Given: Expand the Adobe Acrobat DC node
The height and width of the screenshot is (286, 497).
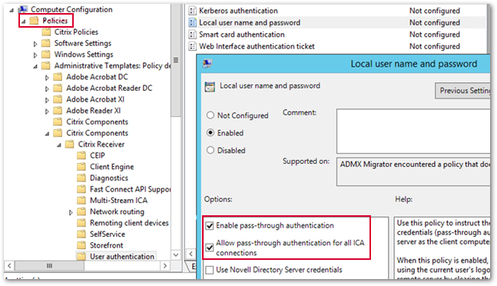Looking at the screenshot, I should 47,78.
